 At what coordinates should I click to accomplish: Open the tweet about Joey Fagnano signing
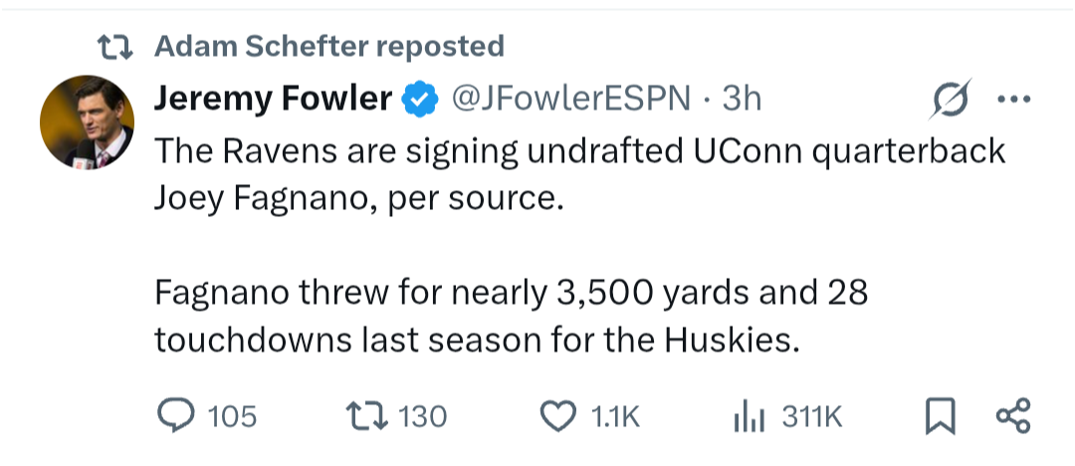tap(579, 245)
